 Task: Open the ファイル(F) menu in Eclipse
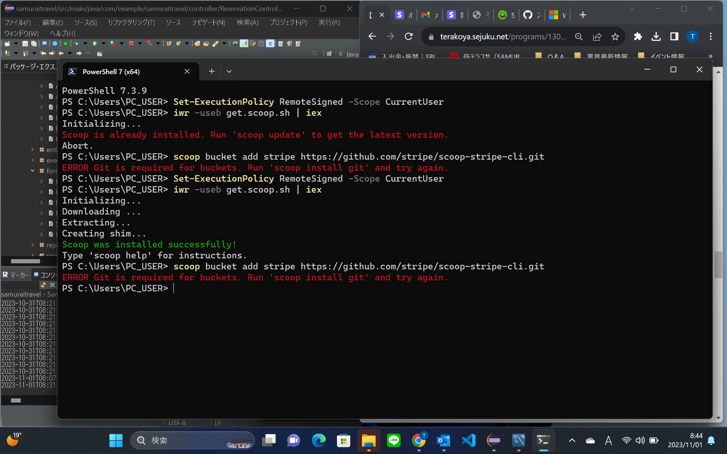pyautogui.click(x=17, y=22)
